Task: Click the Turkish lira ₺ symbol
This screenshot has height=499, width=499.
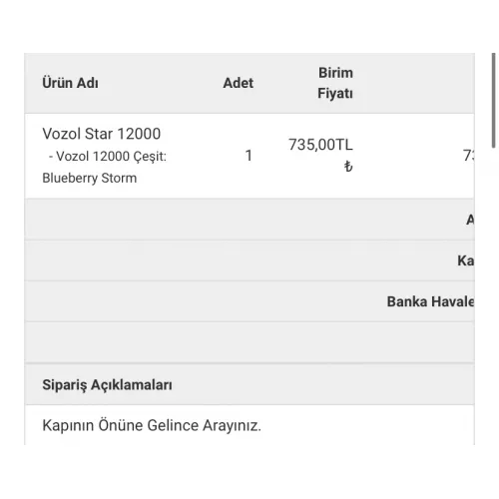Action: coord(348,166)
